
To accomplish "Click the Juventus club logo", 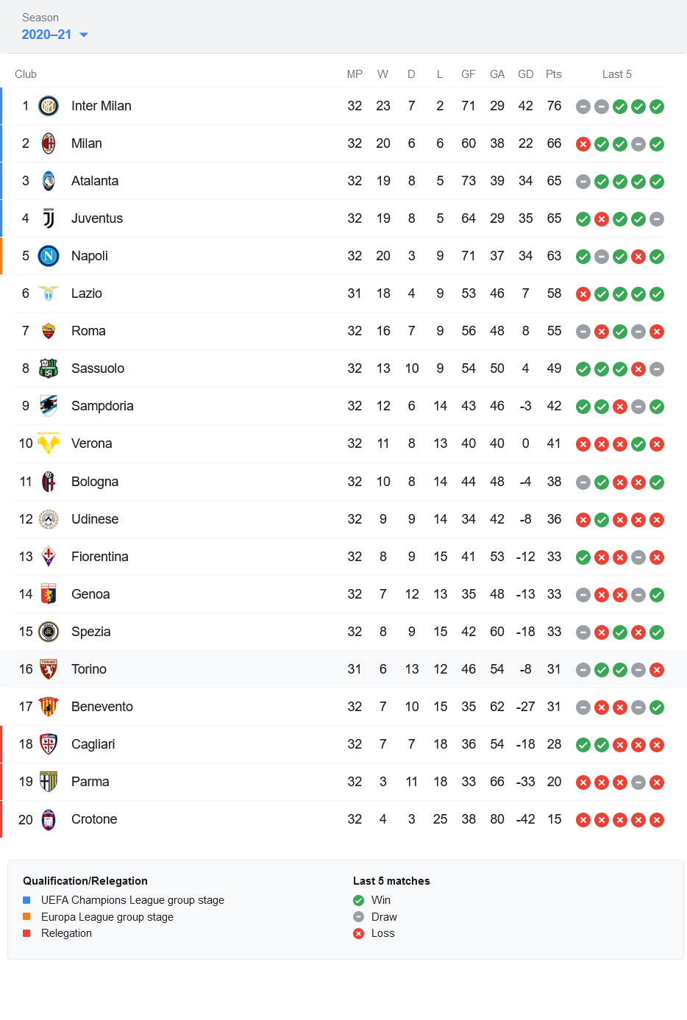I will 49,218.
